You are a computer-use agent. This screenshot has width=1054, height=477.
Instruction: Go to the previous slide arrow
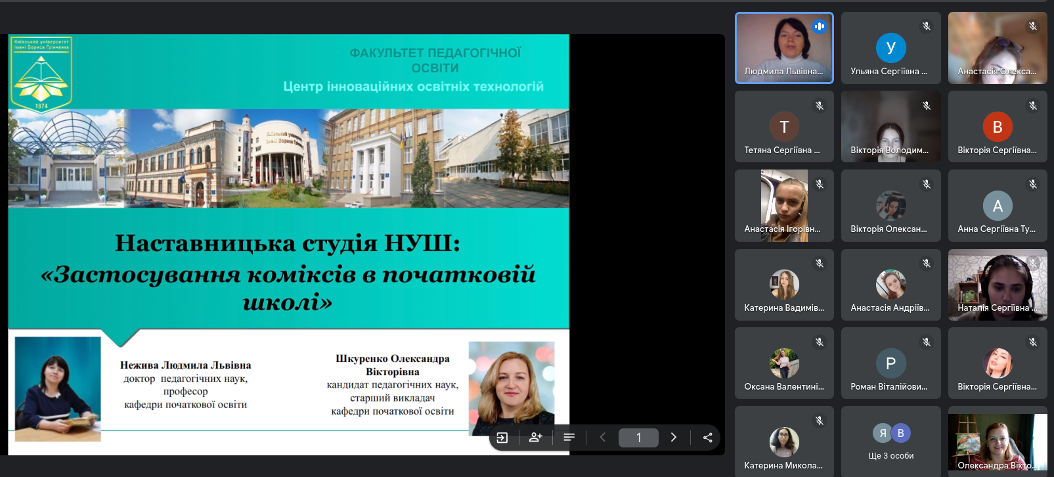tap(603, 438)
